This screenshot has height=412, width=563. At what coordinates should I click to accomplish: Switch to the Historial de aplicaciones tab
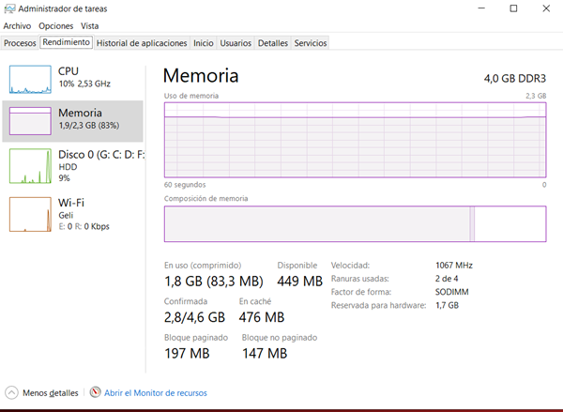pos(142,43)
